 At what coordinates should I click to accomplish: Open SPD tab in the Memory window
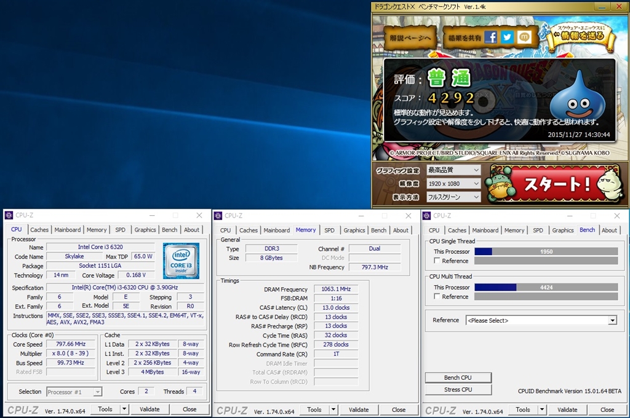tap(329, 231)
